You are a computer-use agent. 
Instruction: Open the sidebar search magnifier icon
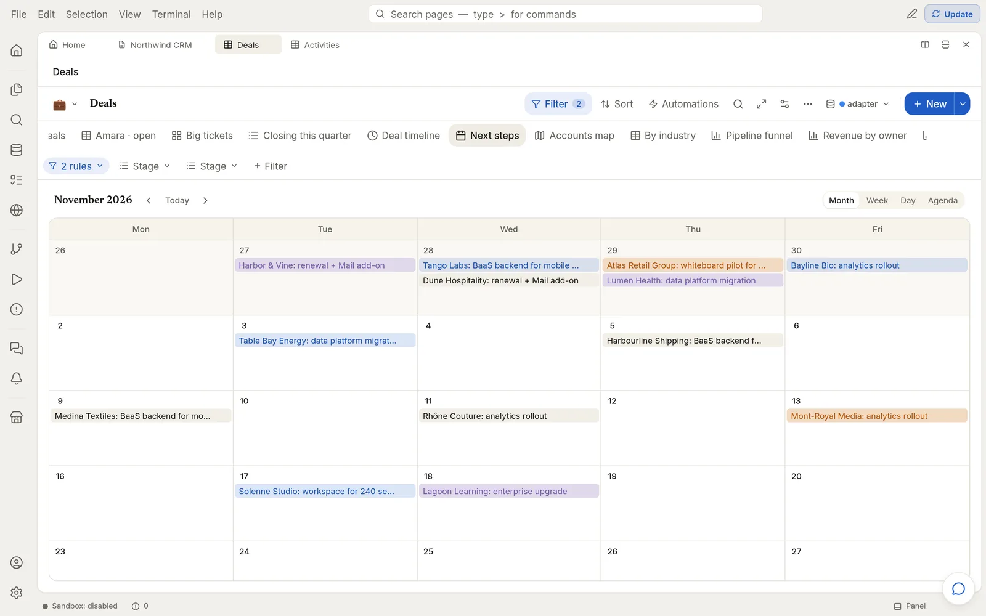17,120
